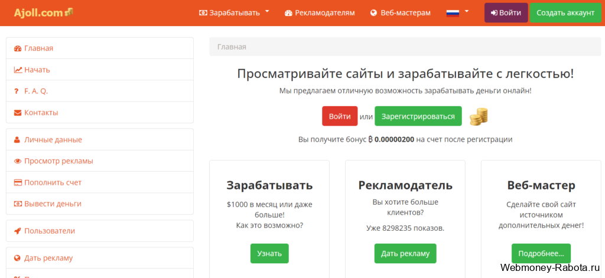605x278 pixels.
Task: Open the Веб-мастерам menu item
Action: [x=400, y=13]
